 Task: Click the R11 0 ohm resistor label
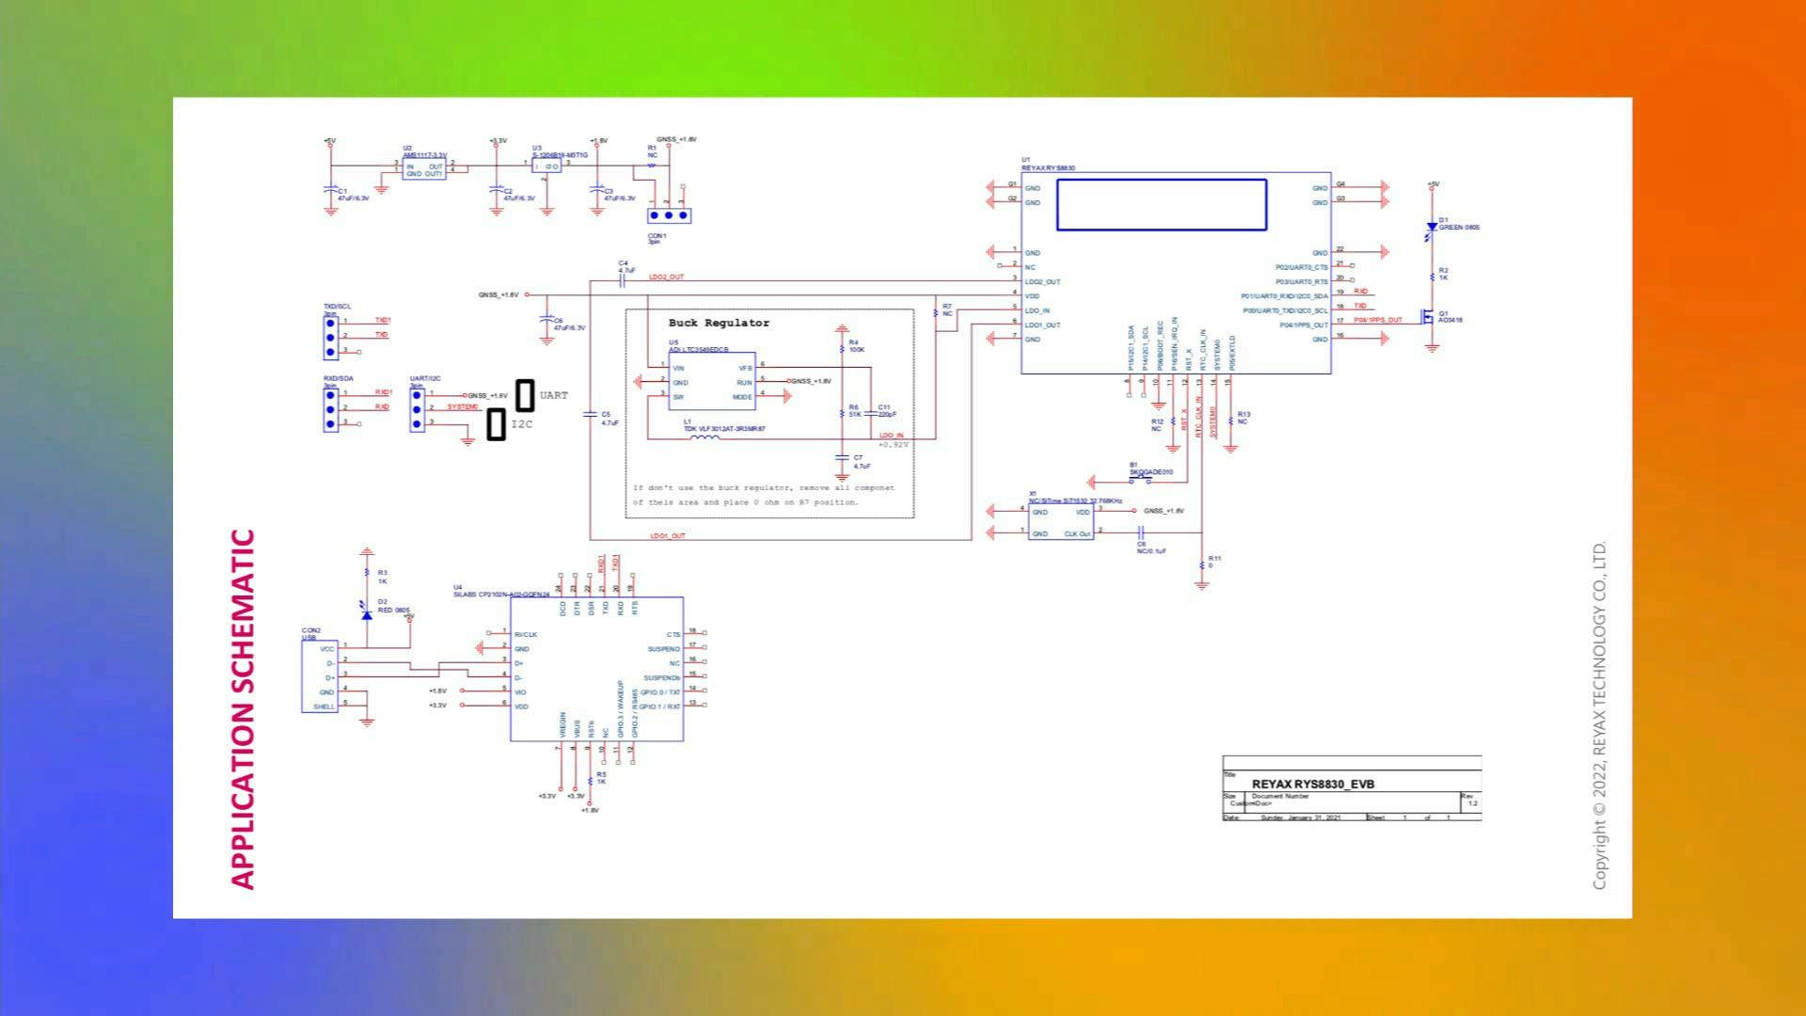(1214, 562)
